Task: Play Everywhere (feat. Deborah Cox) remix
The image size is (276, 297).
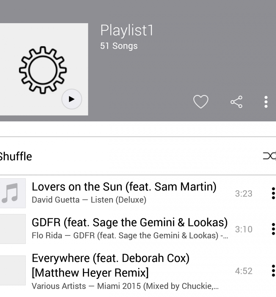Action: (110, 265)
